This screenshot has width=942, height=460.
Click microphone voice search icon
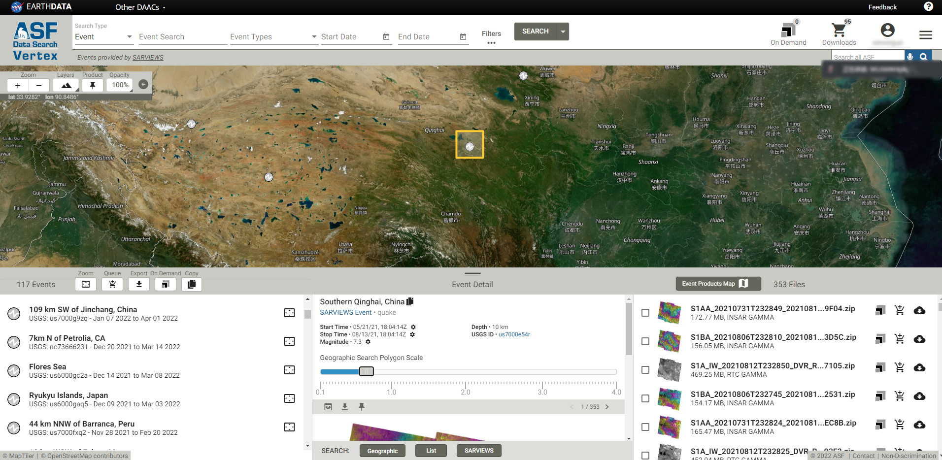click(x=910, y=57)
